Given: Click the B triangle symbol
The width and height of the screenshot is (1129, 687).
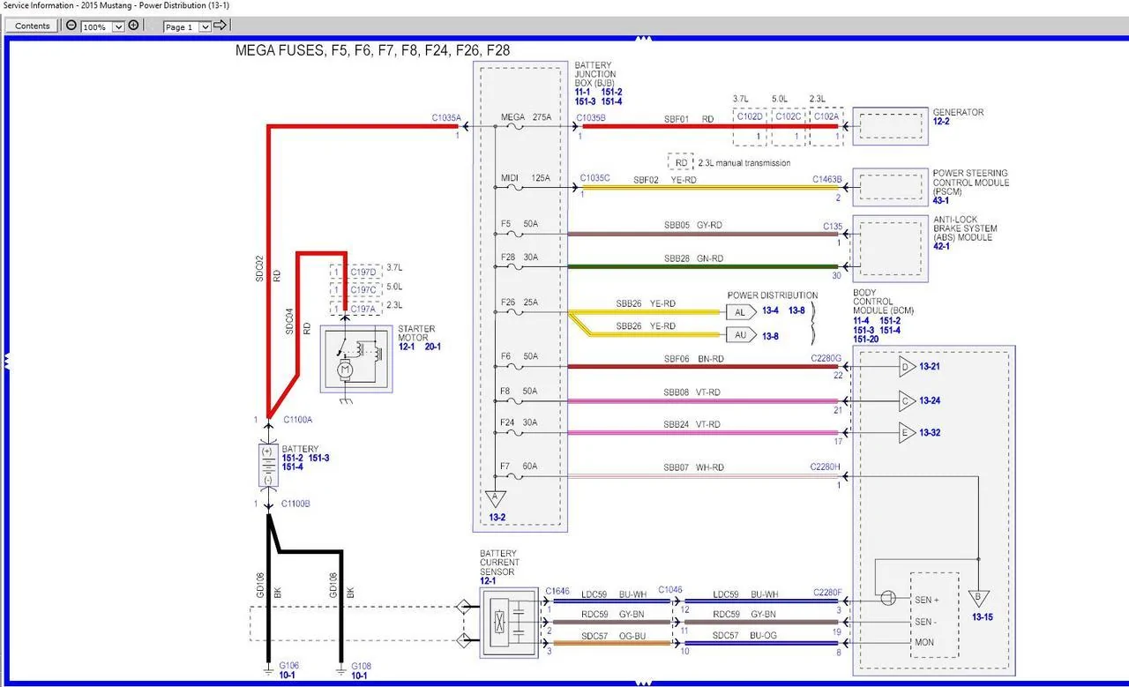Looking at the screenshot, I should [977, 598].
